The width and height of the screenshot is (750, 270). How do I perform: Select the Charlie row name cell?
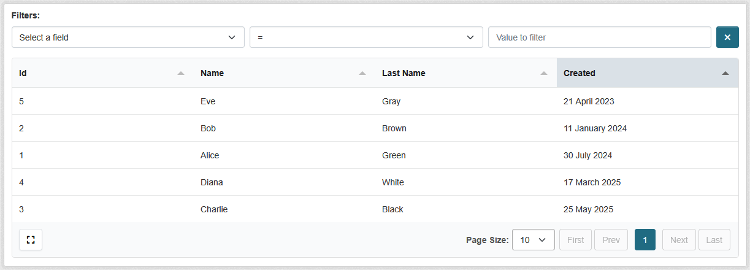pos(214,209)
